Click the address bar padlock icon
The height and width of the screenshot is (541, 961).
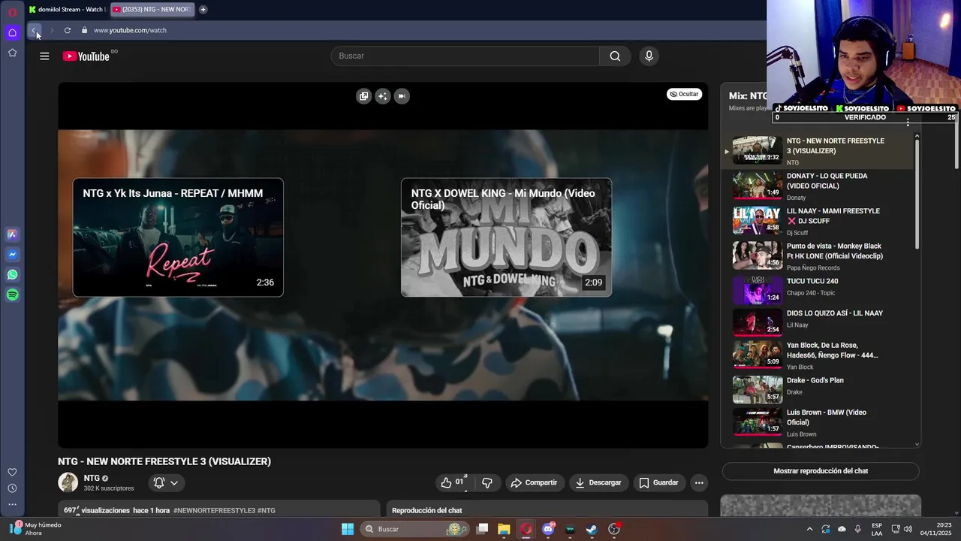coord(84,30)
